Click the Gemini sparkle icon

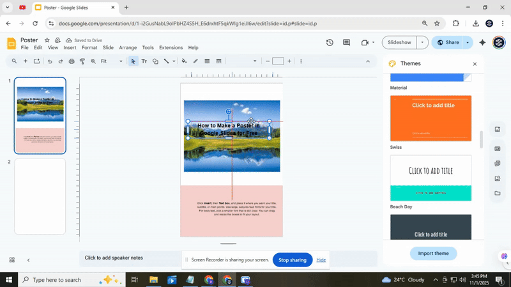[482, 43]
